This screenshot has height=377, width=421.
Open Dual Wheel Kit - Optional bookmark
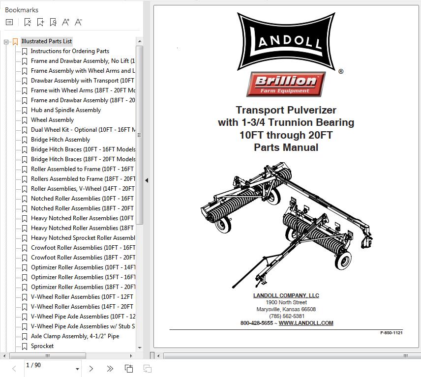83,130
